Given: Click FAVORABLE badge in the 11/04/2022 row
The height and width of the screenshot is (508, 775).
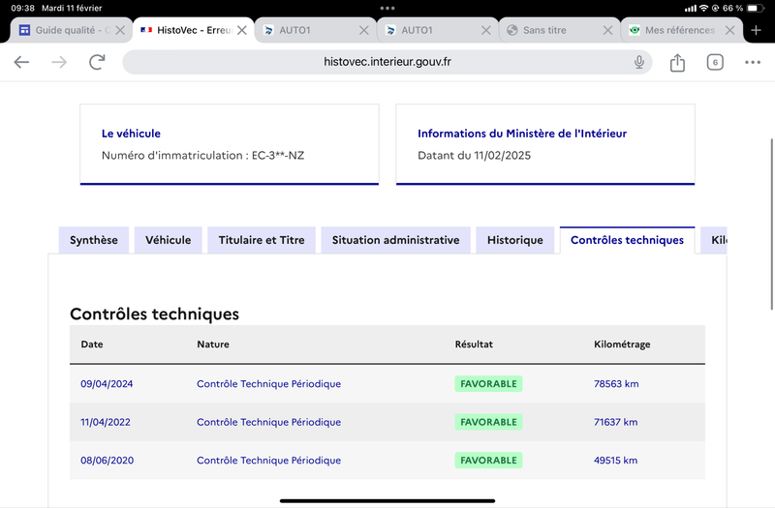Looking at the screenshot, I should pyautogui.click(x=488, y=422).
